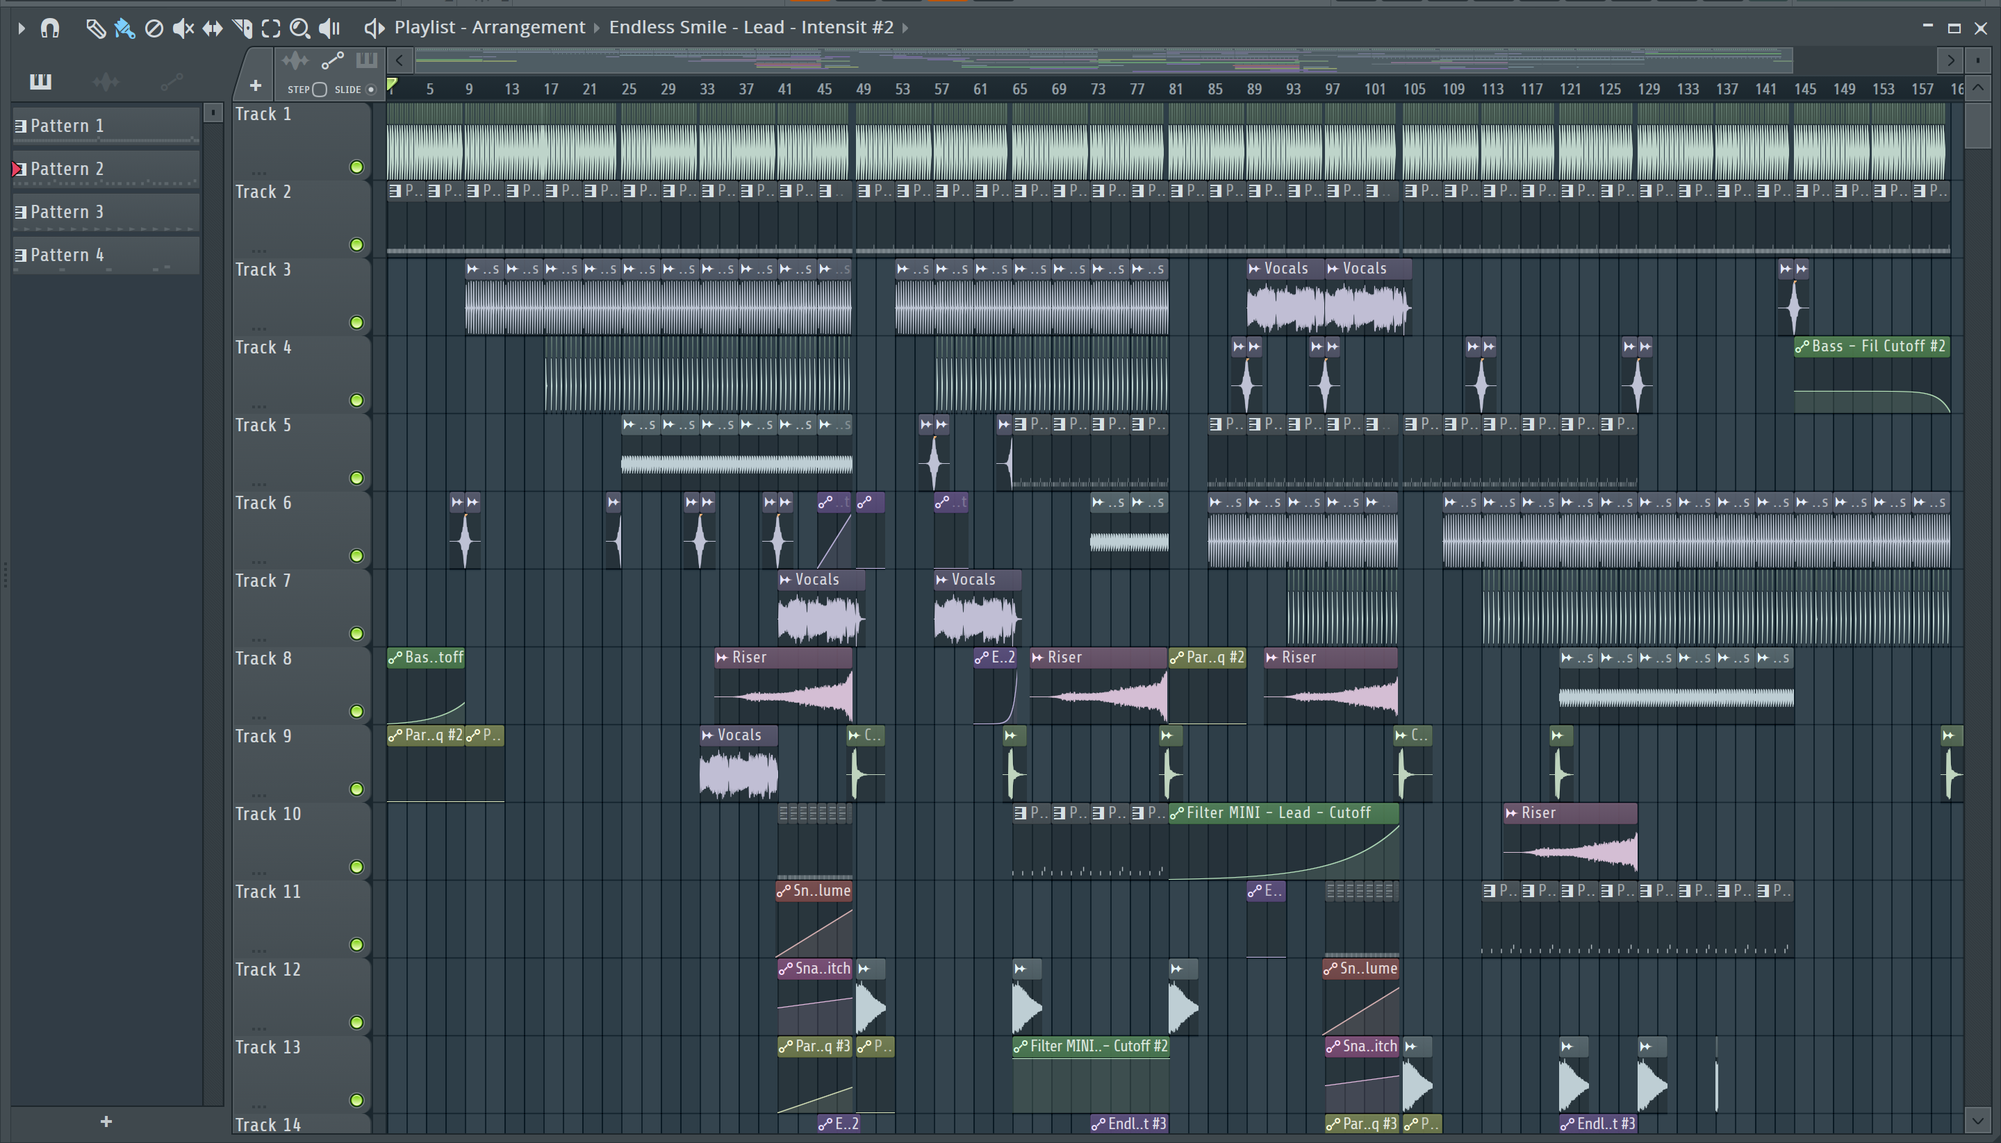
Task: Mute Track 5 with its green light
Action: point(356,478)
